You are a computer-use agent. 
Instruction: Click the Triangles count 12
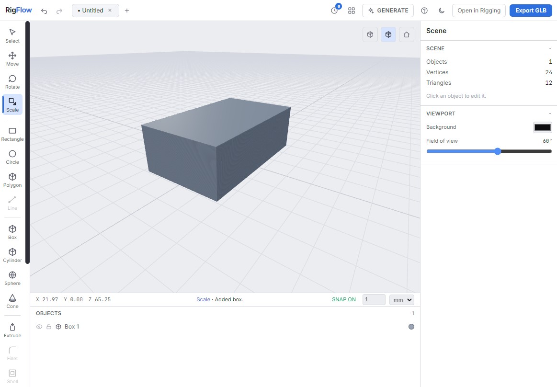(x=548, y=83)
